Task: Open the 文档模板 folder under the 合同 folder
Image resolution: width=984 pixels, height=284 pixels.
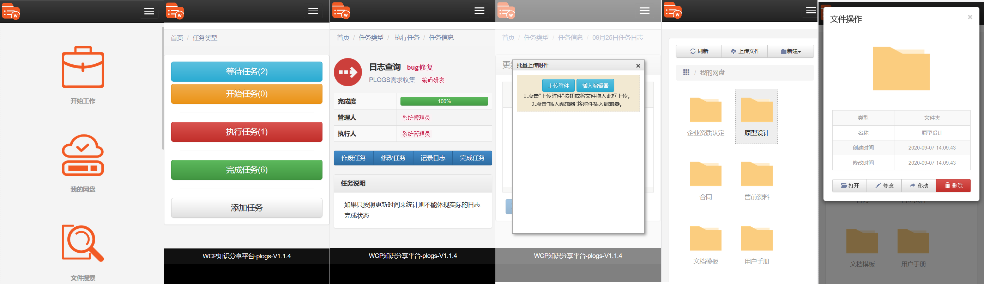Action: tap(706, 245)
